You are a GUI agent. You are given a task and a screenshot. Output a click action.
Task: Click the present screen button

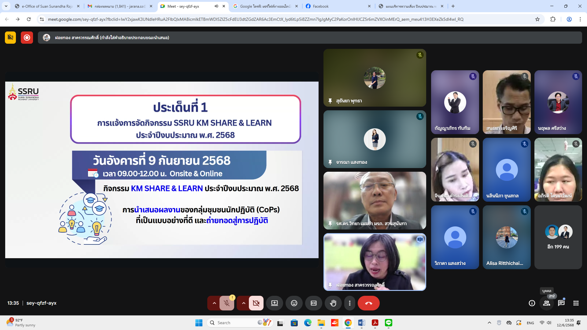[274, 303]
